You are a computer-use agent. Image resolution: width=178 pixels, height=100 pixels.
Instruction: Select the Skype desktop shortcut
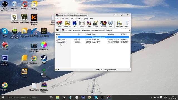(5, 32)
